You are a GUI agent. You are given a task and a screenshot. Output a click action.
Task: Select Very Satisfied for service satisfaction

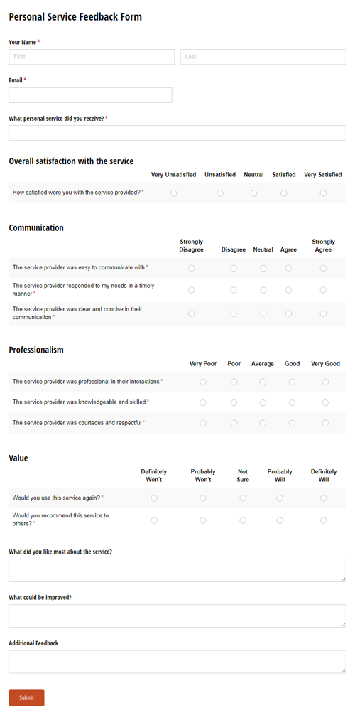tap(323, 193)
